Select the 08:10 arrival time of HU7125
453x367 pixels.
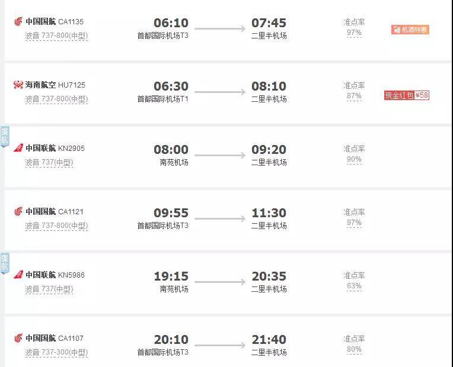[269, 86]
